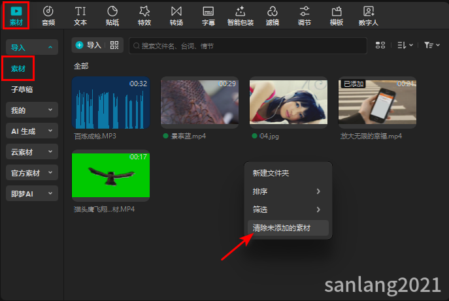Select 素材 in the left sidebar
449x301 pixels.
(x=18, y=69)
